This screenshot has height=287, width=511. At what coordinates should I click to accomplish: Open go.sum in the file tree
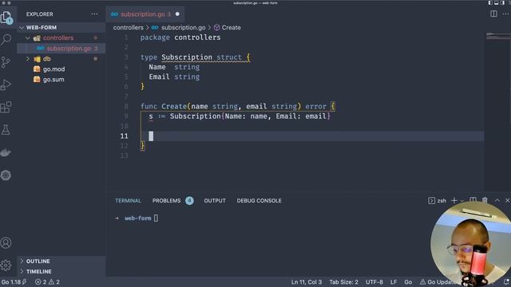coord(61,80)
